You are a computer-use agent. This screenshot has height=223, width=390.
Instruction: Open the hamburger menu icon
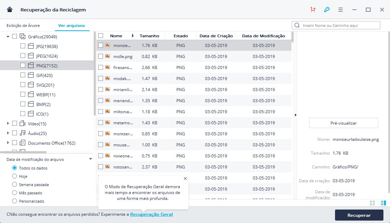341,10
